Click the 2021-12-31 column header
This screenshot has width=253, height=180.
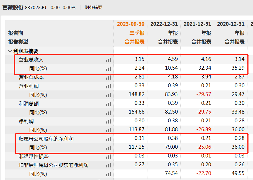(197, 24)
